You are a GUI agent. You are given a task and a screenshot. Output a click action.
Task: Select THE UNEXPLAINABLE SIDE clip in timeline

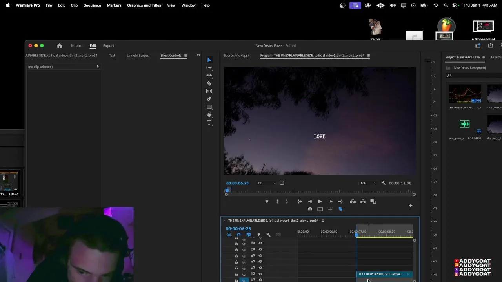(384, 274)
